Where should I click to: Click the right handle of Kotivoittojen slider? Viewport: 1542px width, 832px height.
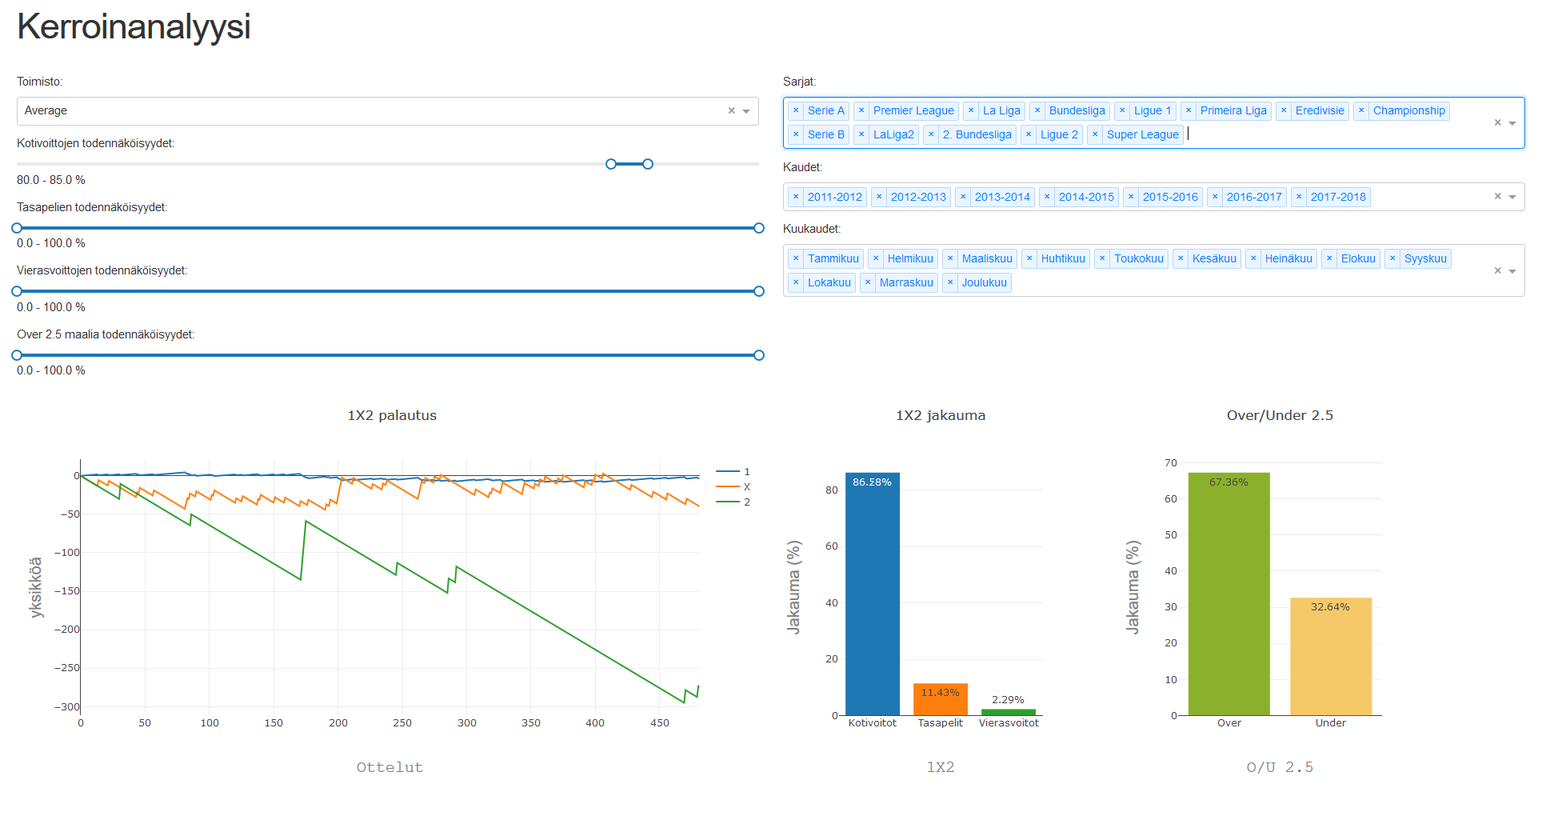tap(648, 165)
